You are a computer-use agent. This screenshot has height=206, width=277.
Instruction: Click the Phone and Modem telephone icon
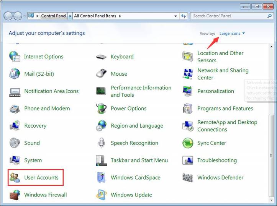pos(15,109)
